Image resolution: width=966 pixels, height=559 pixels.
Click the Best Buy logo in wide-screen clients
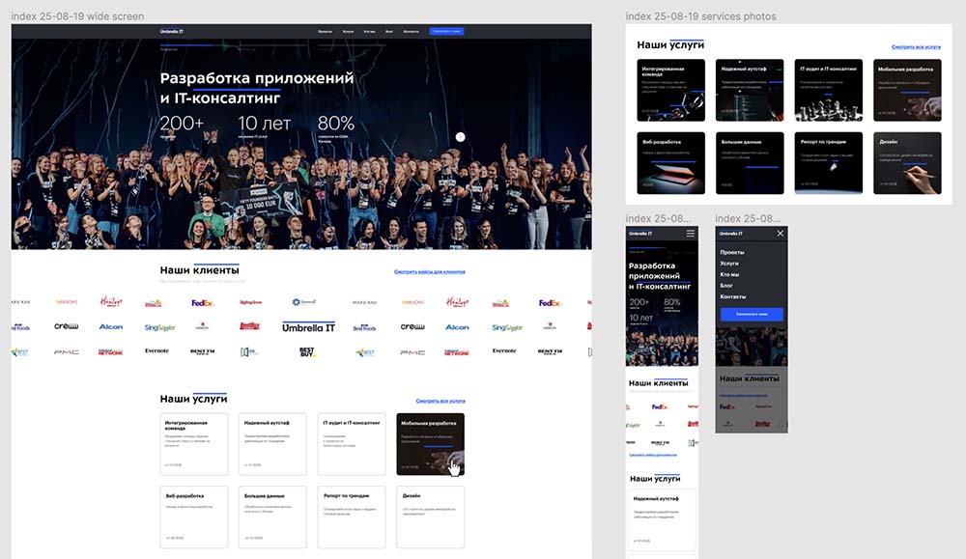(x=307, y=352)
